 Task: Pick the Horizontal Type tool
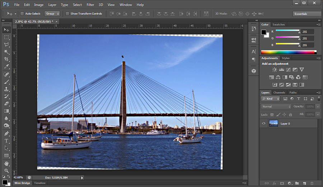coord(6,141)
